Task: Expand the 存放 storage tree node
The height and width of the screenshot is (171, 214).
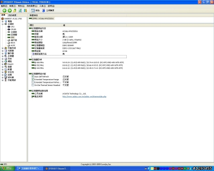Action: click(x=2, y=59)
